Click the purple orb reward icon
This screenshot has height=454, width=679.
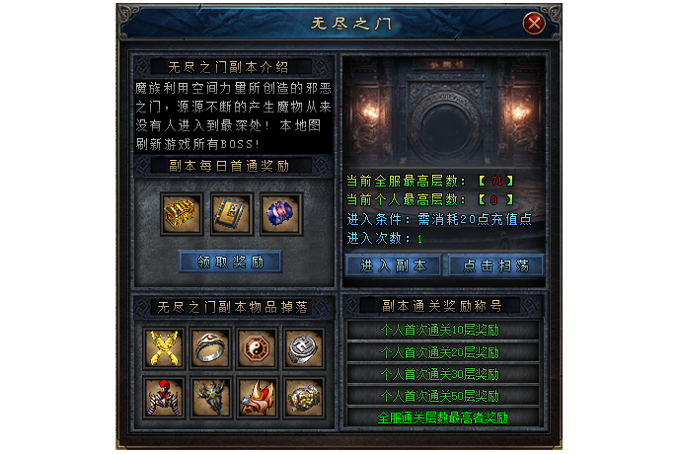(x=281, y=214)
